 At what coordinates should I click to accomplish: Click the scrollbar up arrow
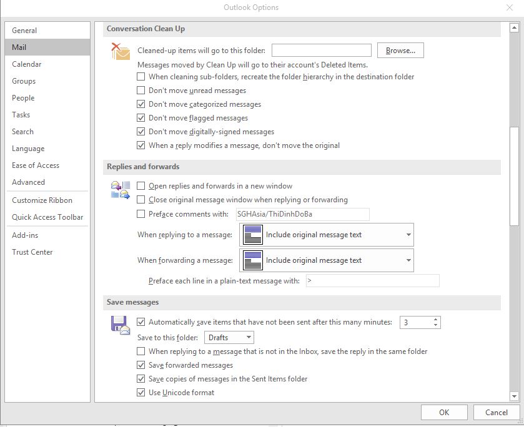pyautogui.click(x=514, y=28)
